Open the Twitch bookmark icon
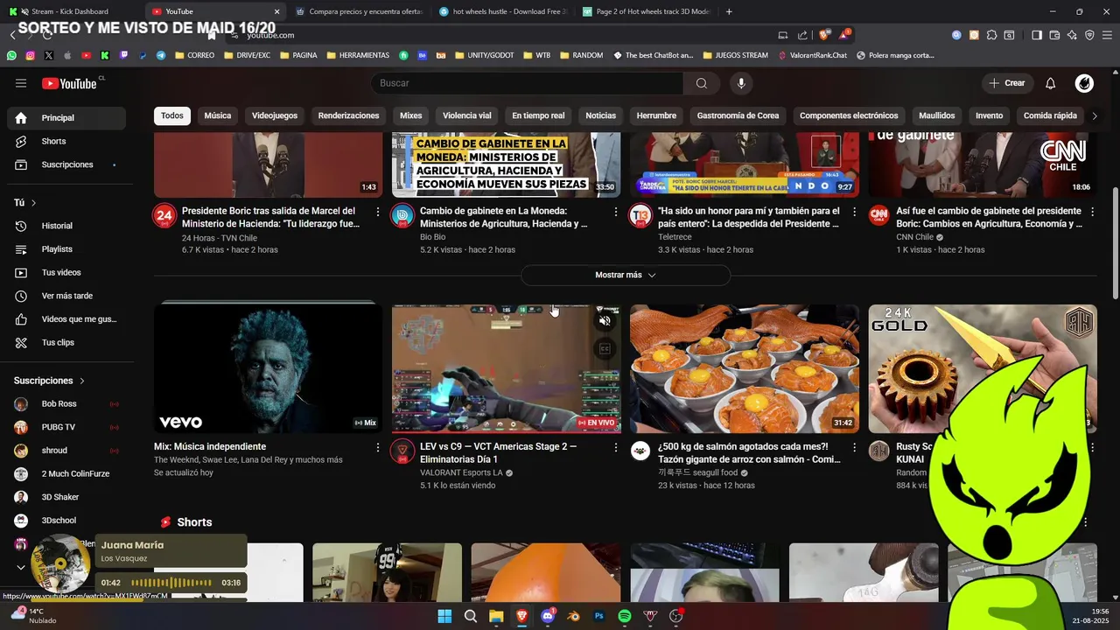The image size is (1120, 630). [x=123, y=55]
